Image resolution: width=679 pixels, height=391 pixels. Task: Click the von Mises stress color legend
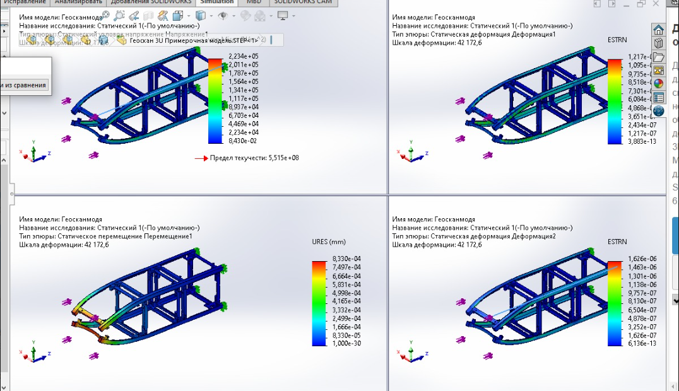(216, 101)
